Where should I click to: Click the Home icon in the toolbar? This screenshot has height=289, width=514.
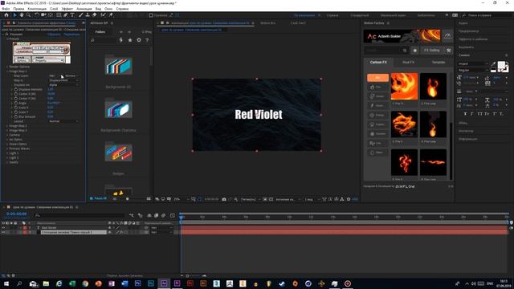tap(6, 15)
